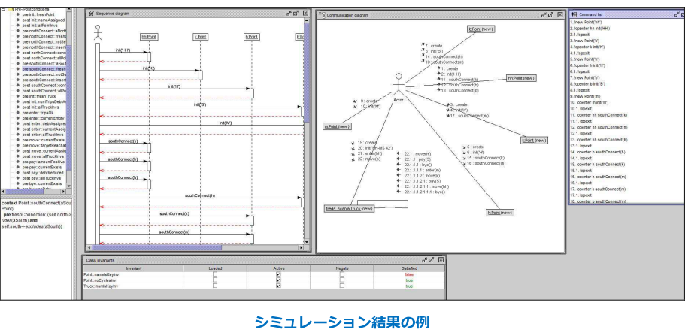Select 'post pay::debtReduced' tree item
Screen dimensions: 685x336
[x=42, y=173]
